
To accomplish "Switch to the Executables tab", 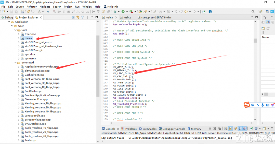I will 148,129.
